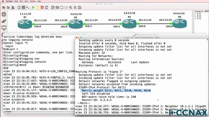The image size is (209, 117).
Task: Click the Save project icon
Action: [x=13, y=7]
